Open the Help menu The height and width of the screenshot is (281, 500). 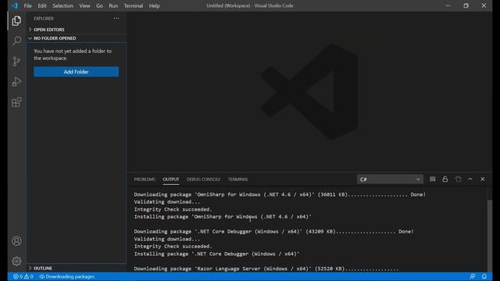155,5
